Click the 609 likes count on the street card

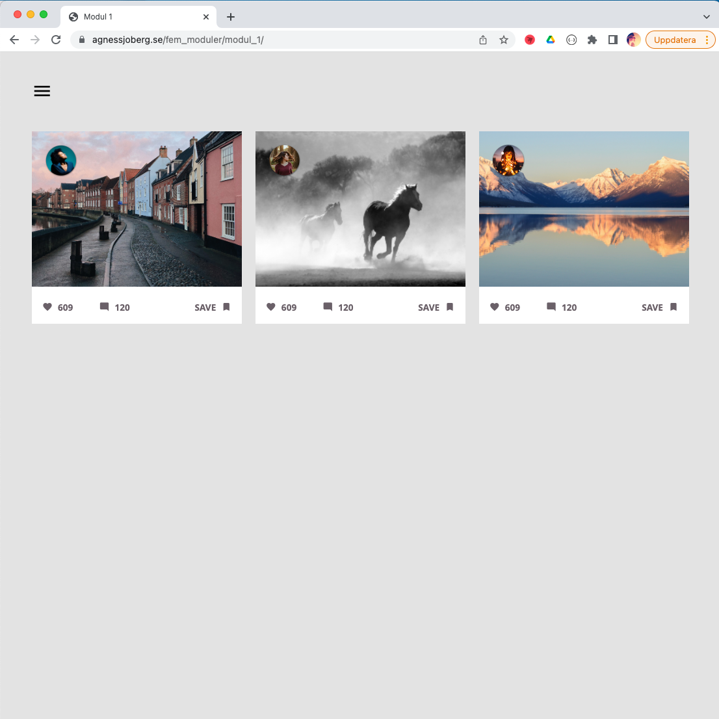coord(65,307)
